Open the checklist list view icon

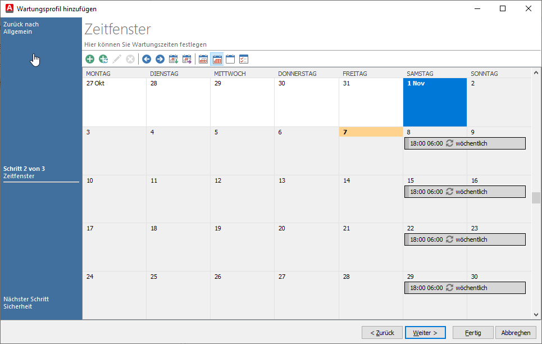(x=244, y=59)
